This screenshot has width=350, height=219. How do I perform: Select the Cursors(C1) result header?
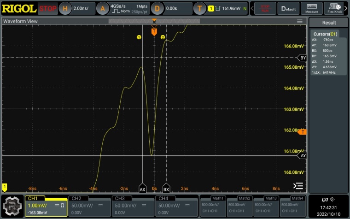(x=325, y=34)
